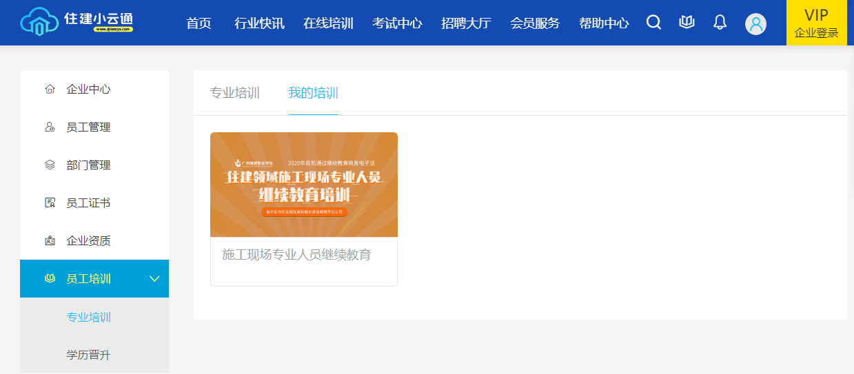This screenshot has height=374, width=854.
Task: Click the layers icon beside 部门管理
Action: point(50,165)
